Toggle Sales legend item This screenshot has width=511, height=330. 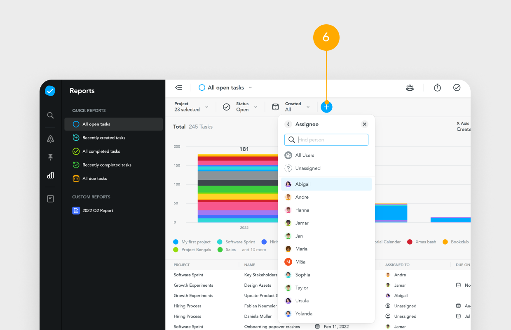(x=227, y=250)
